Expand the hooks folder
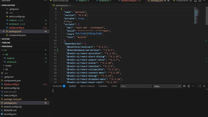This screenshot has width=208, height=117. pos(4,66)
